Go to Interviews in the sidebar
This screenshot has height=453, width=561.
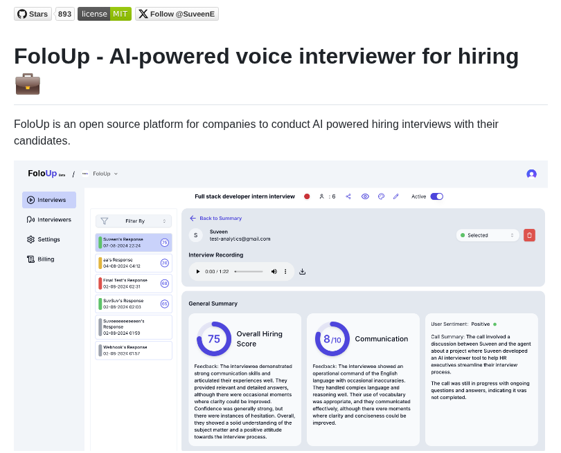click(49, 200)
